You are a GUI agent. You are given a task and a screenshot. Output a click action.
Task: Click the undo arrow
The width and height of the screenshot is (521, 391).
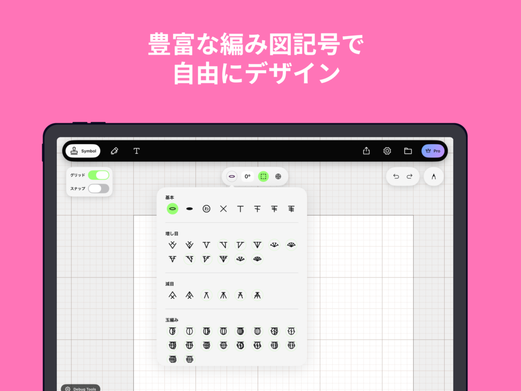(x=396, y=176)
